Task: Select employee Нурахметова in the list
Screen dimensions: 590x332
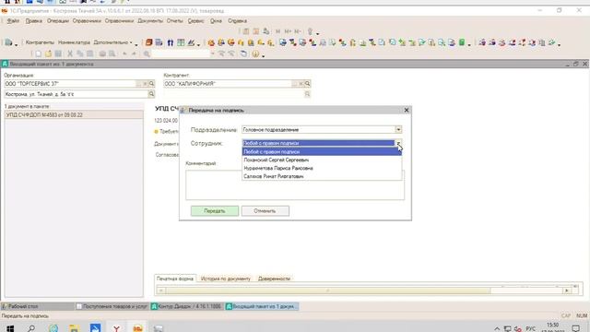Action: (322, 168)
